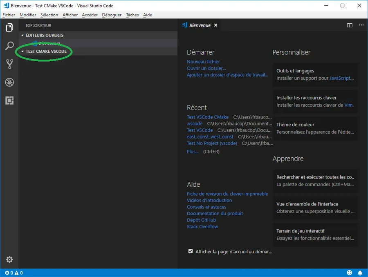Image resolution: width=368 pixels, height=277 pixels.
Task: Open recent 'Test No Project (vscode)'
Action: click(x=212, y=143)
